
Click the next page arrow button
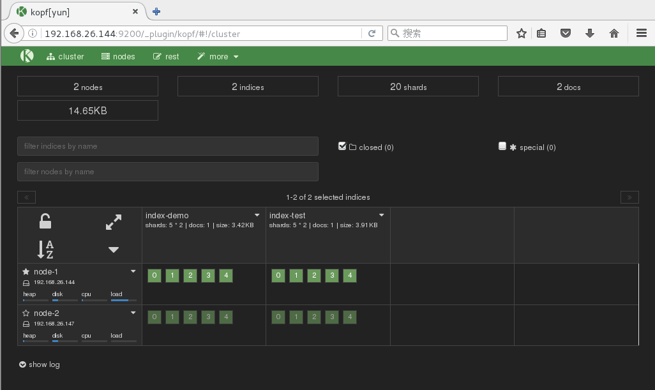pyautogui.click(x=629, y=197)
